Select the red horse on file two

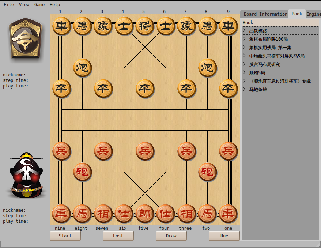point(207,214)
